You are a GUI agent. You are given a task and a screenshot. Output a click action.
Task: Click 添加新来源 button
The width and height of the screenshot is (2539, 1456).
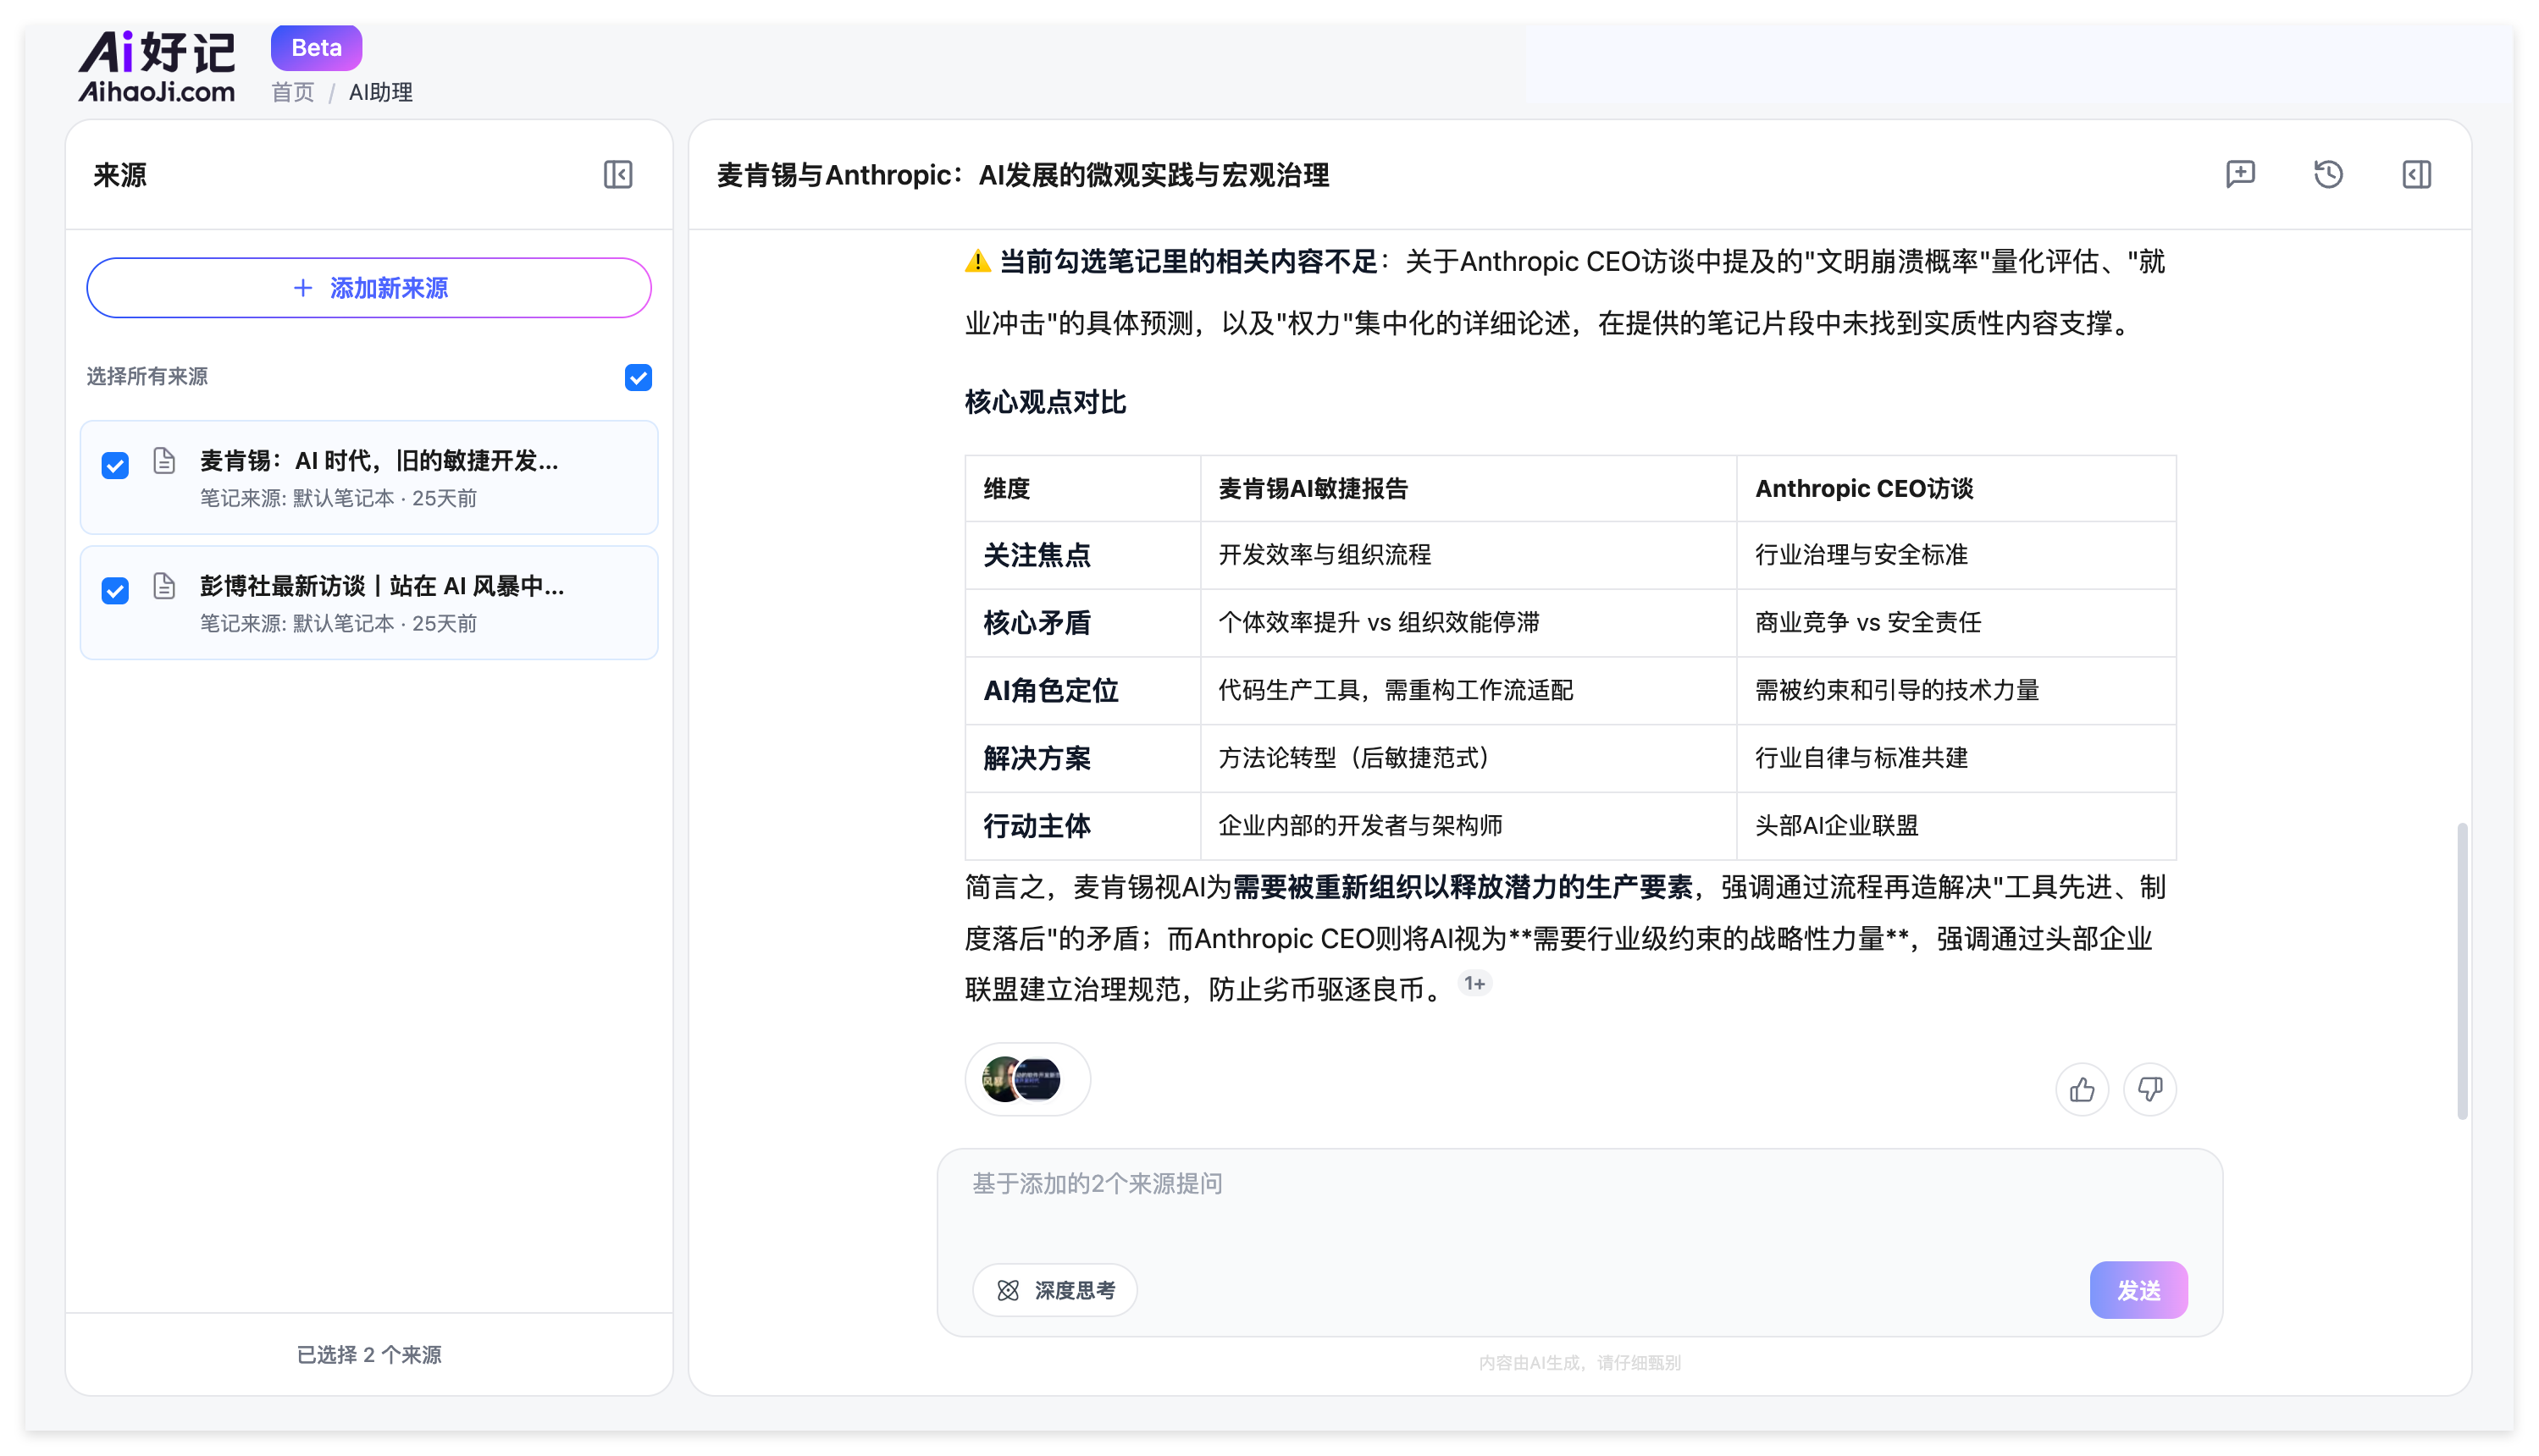click(x=369, y=288)
